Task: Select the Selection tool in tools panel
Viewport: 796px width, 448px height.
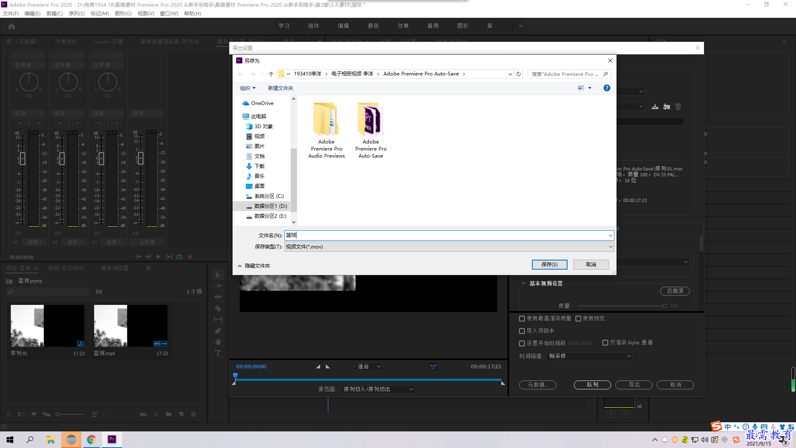Action: click(218, 275)
